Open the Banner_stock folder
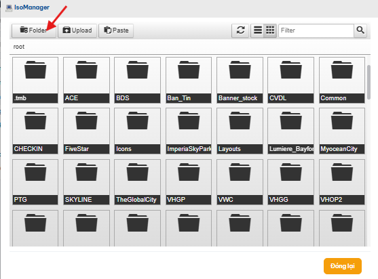The width and height of the screenshot is (378, 279). tap(240, 80)
